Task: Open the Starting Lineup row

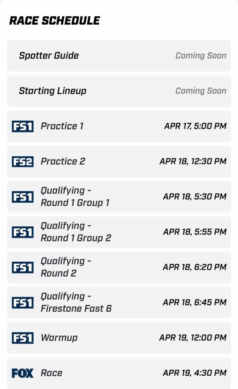Action: coord(53,91)
